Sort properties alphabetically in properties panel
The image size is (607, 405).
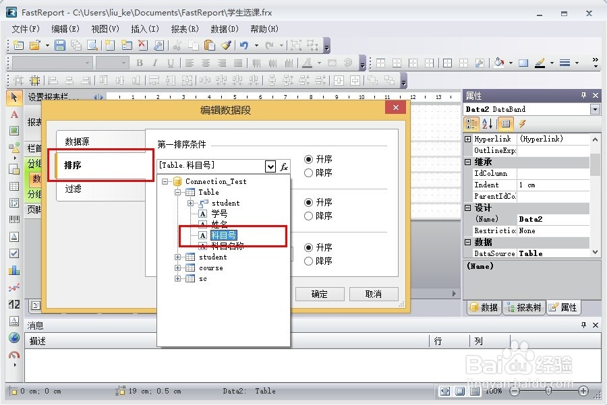[x=488, y=123]
